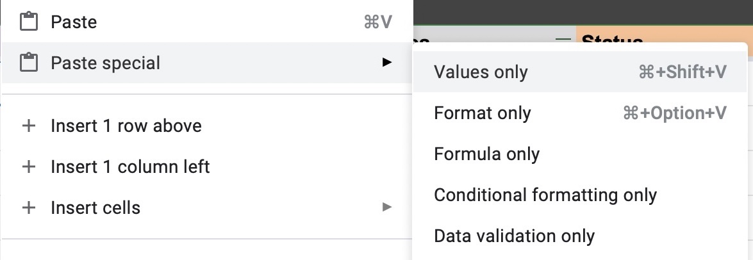Select Insert 1 column left
Viewport: 753px width, 260px height.
130,167
